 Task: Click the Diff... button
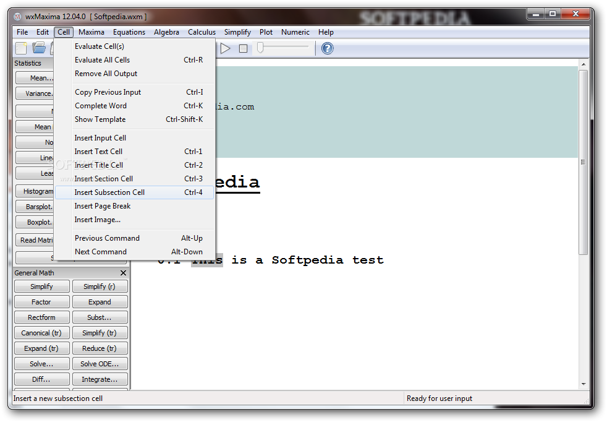[42, 379]
